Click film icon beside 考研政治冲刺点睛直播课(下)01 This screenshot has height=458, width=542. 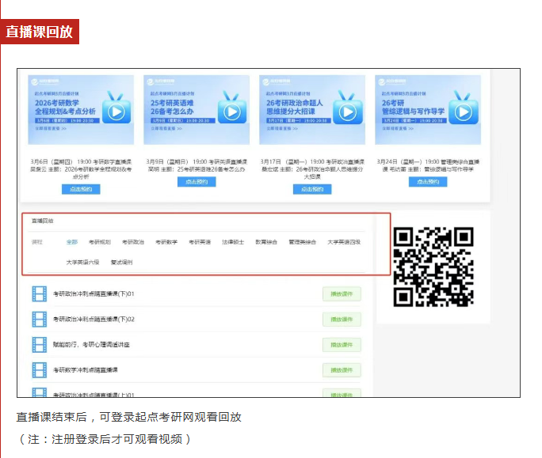(x=40, y=294)
